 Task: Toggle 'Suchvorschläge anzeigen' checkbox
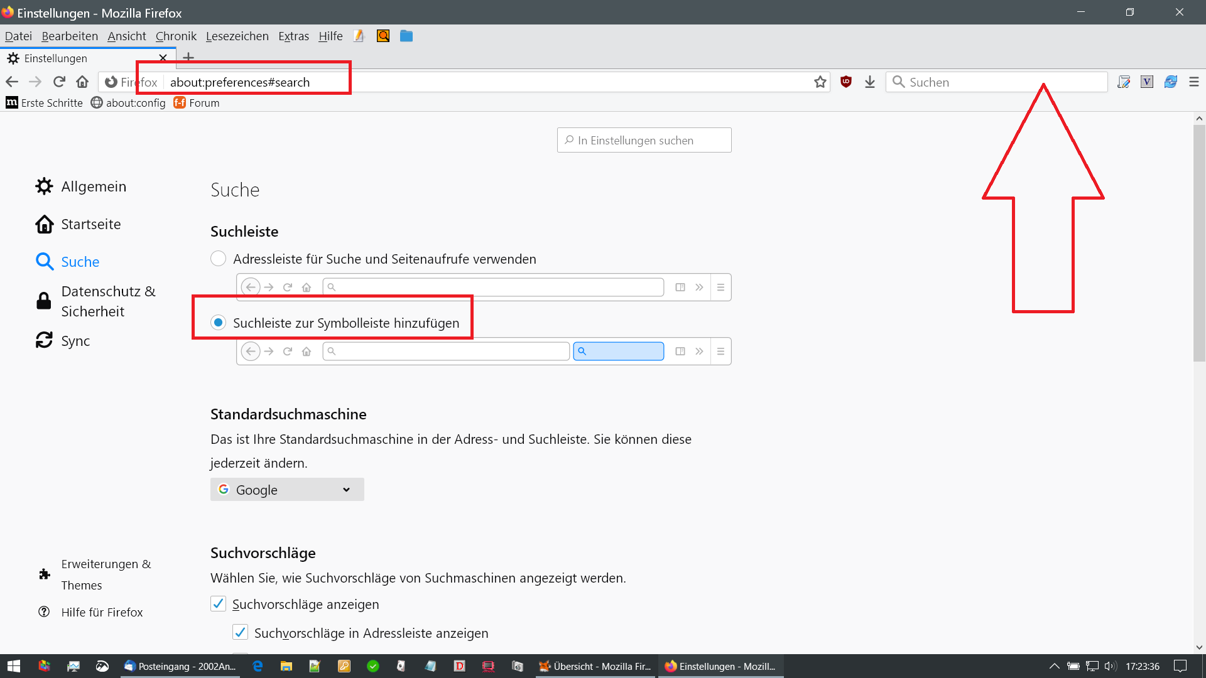click(x=218, y=604)
